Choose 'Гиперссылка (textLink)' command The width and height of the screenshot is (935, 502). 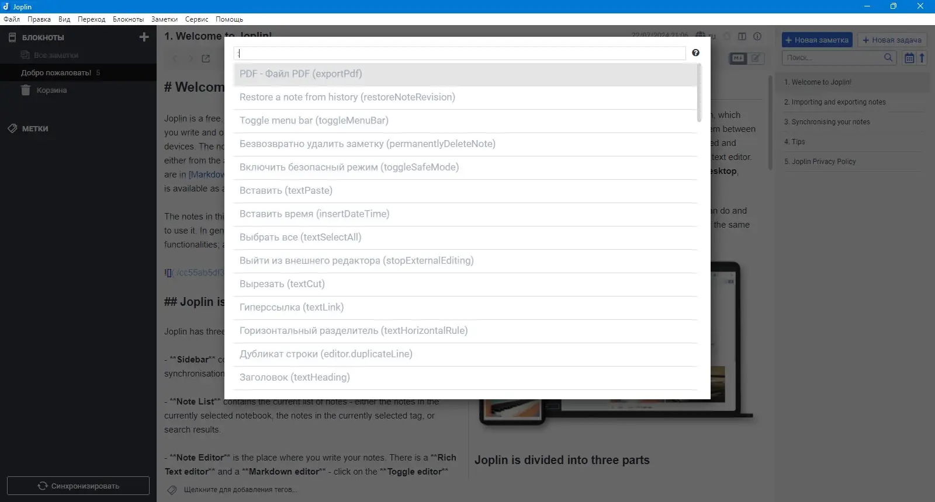(x=465, y=308)
